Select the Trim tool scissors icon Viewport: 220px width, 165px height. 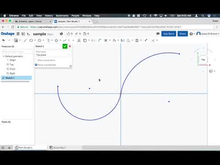click(x=105, y=40)
